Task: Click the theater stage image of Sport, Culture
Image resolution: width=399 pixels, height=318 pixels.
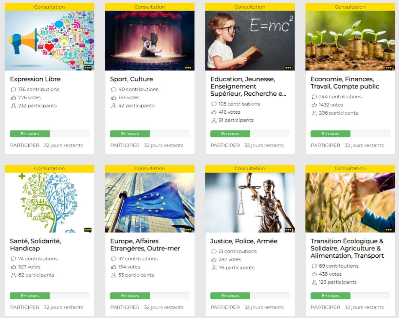Action: [x=150, y=41]
